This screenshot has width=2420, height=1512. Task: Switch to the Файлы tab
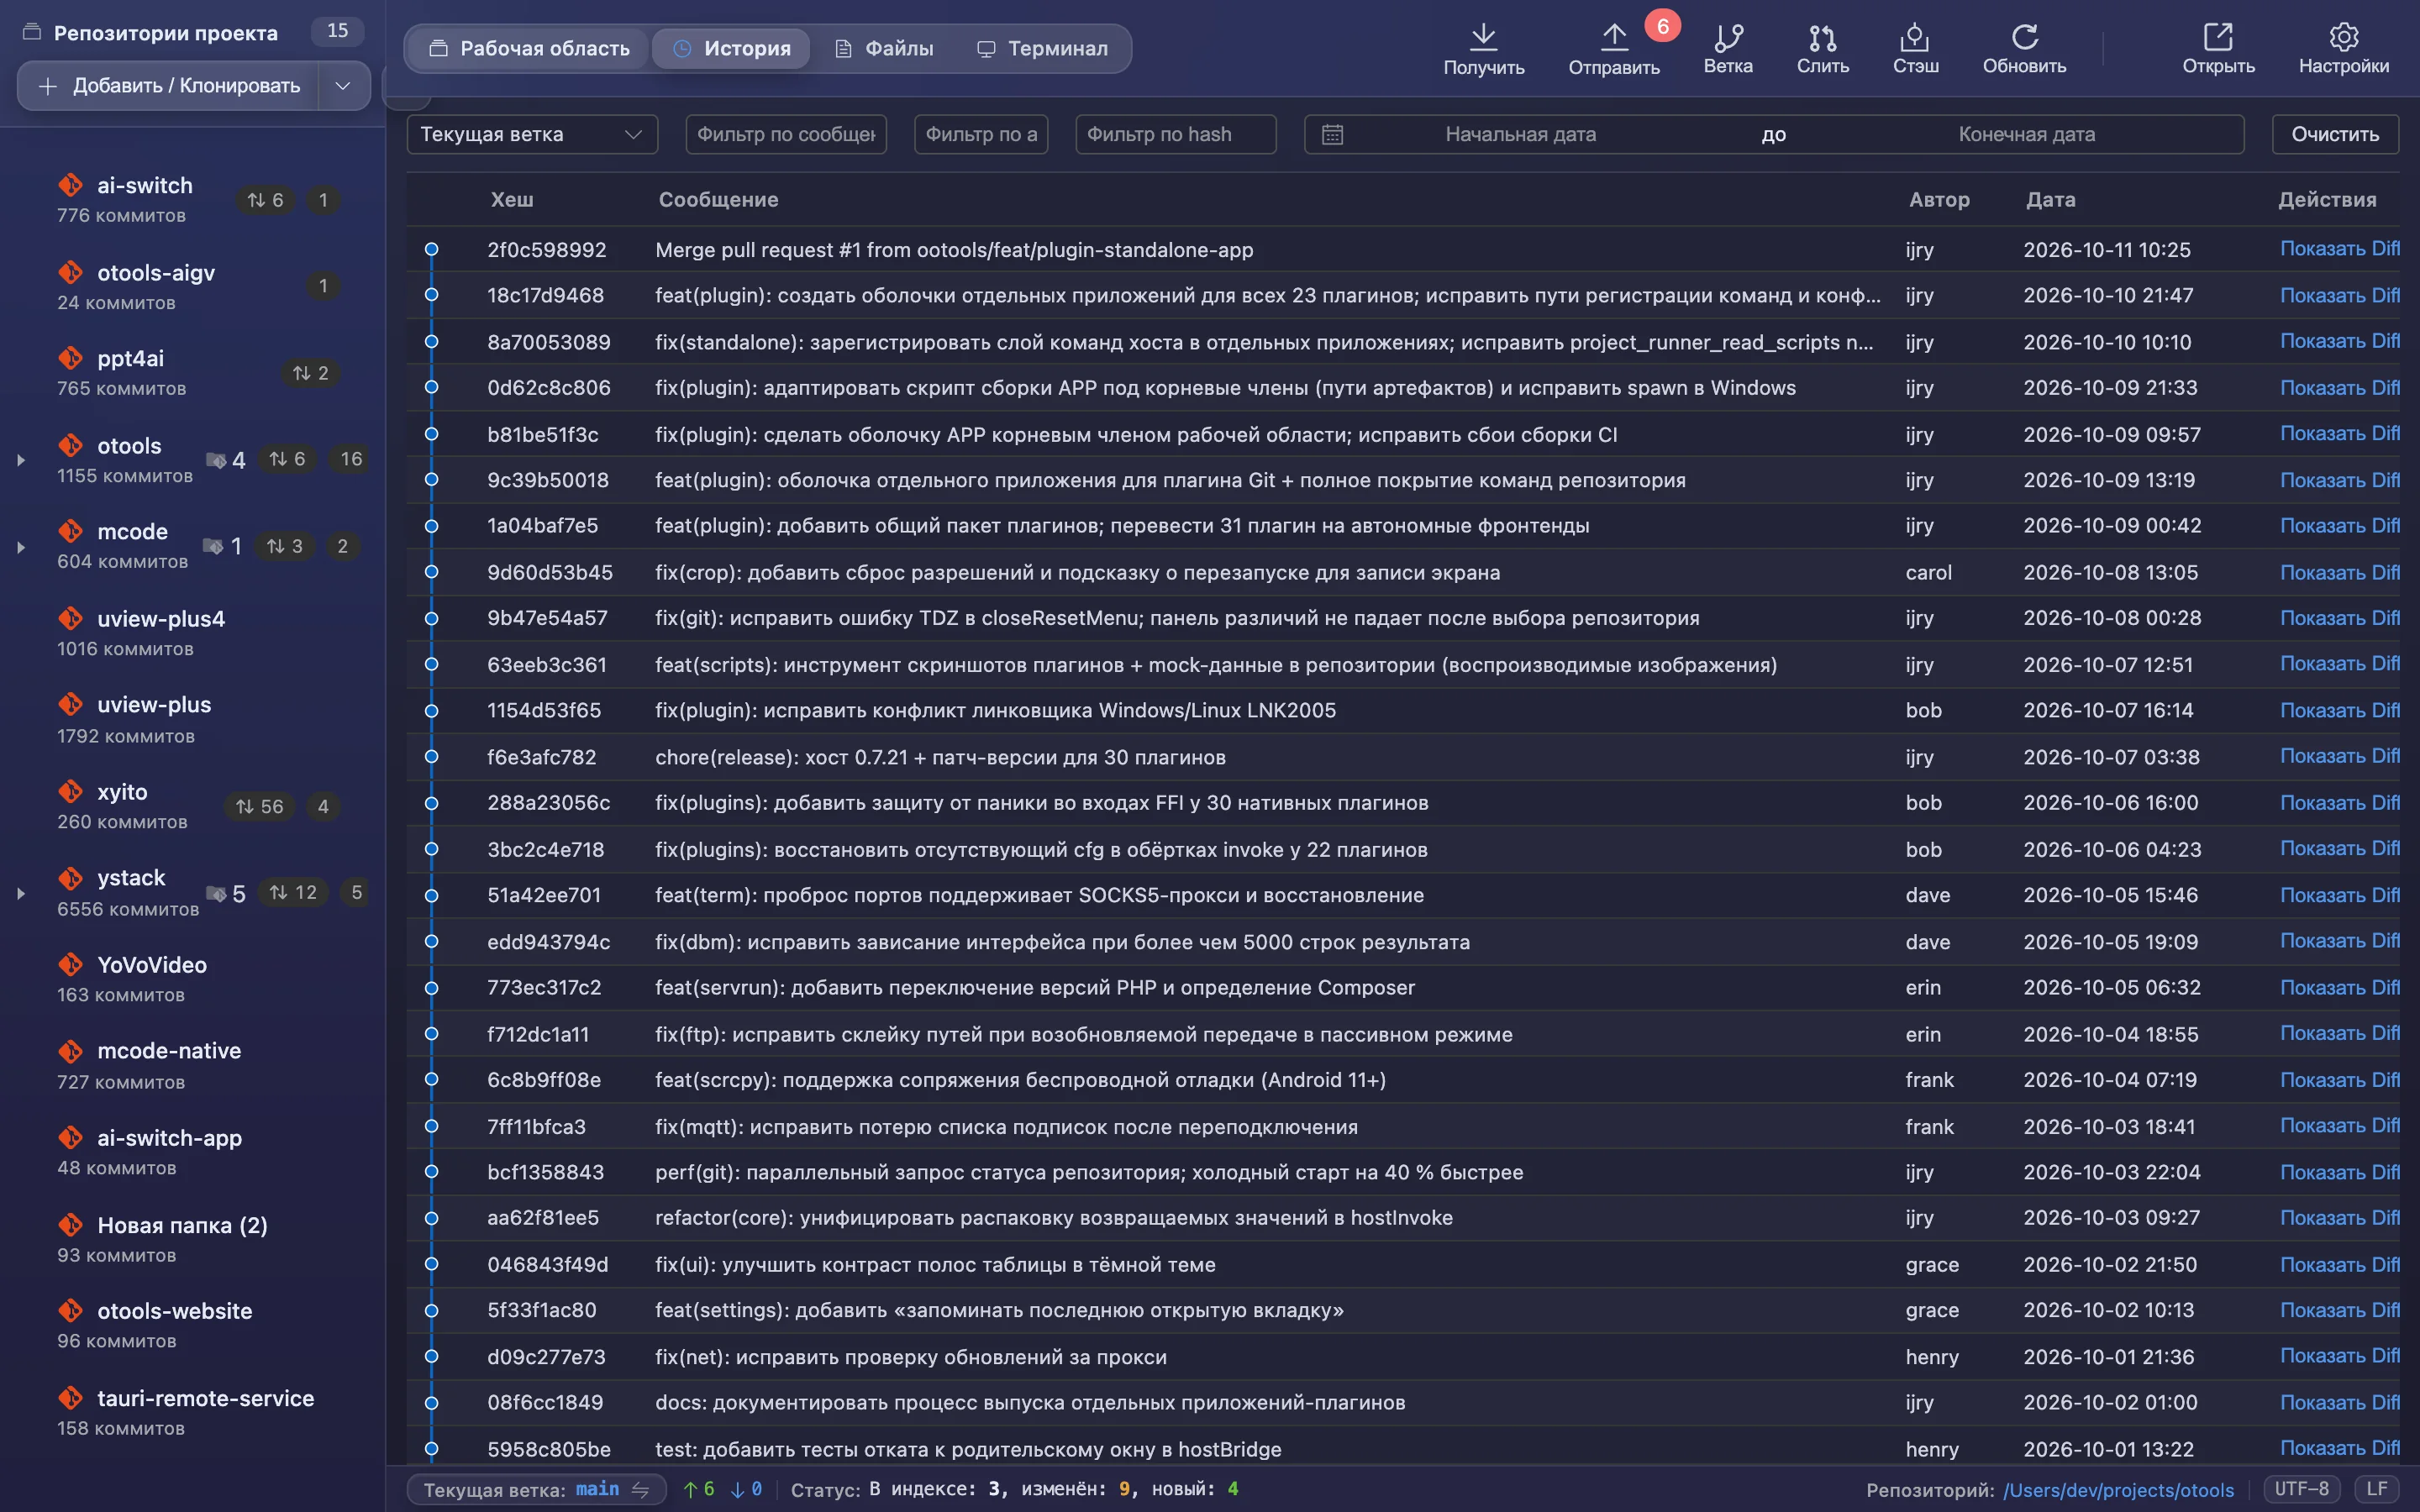[884, 48]
